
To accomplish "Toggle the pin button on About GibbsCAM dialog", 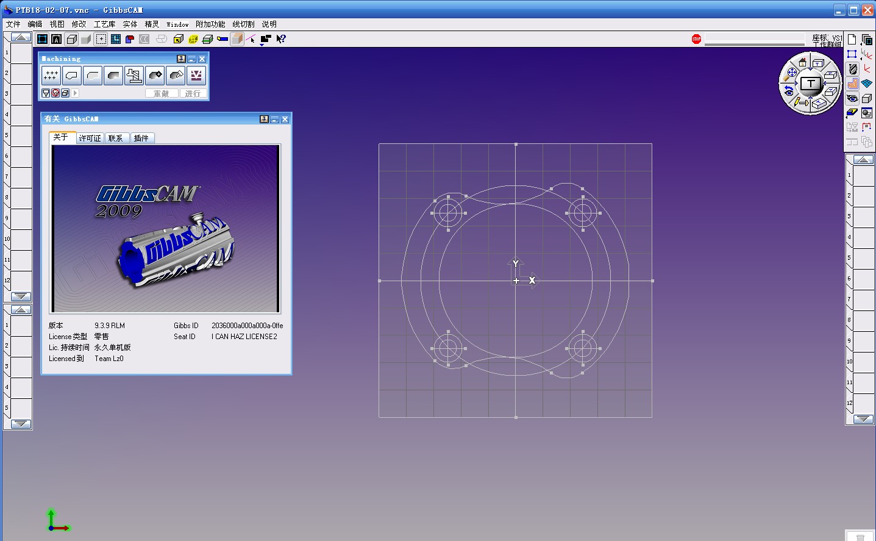I will pyautogui.click(x=264, y=119).
